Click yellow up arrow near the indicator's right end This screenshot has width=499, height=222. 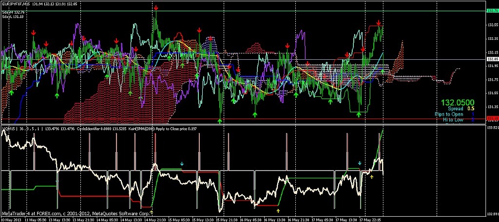click(372, 176)
